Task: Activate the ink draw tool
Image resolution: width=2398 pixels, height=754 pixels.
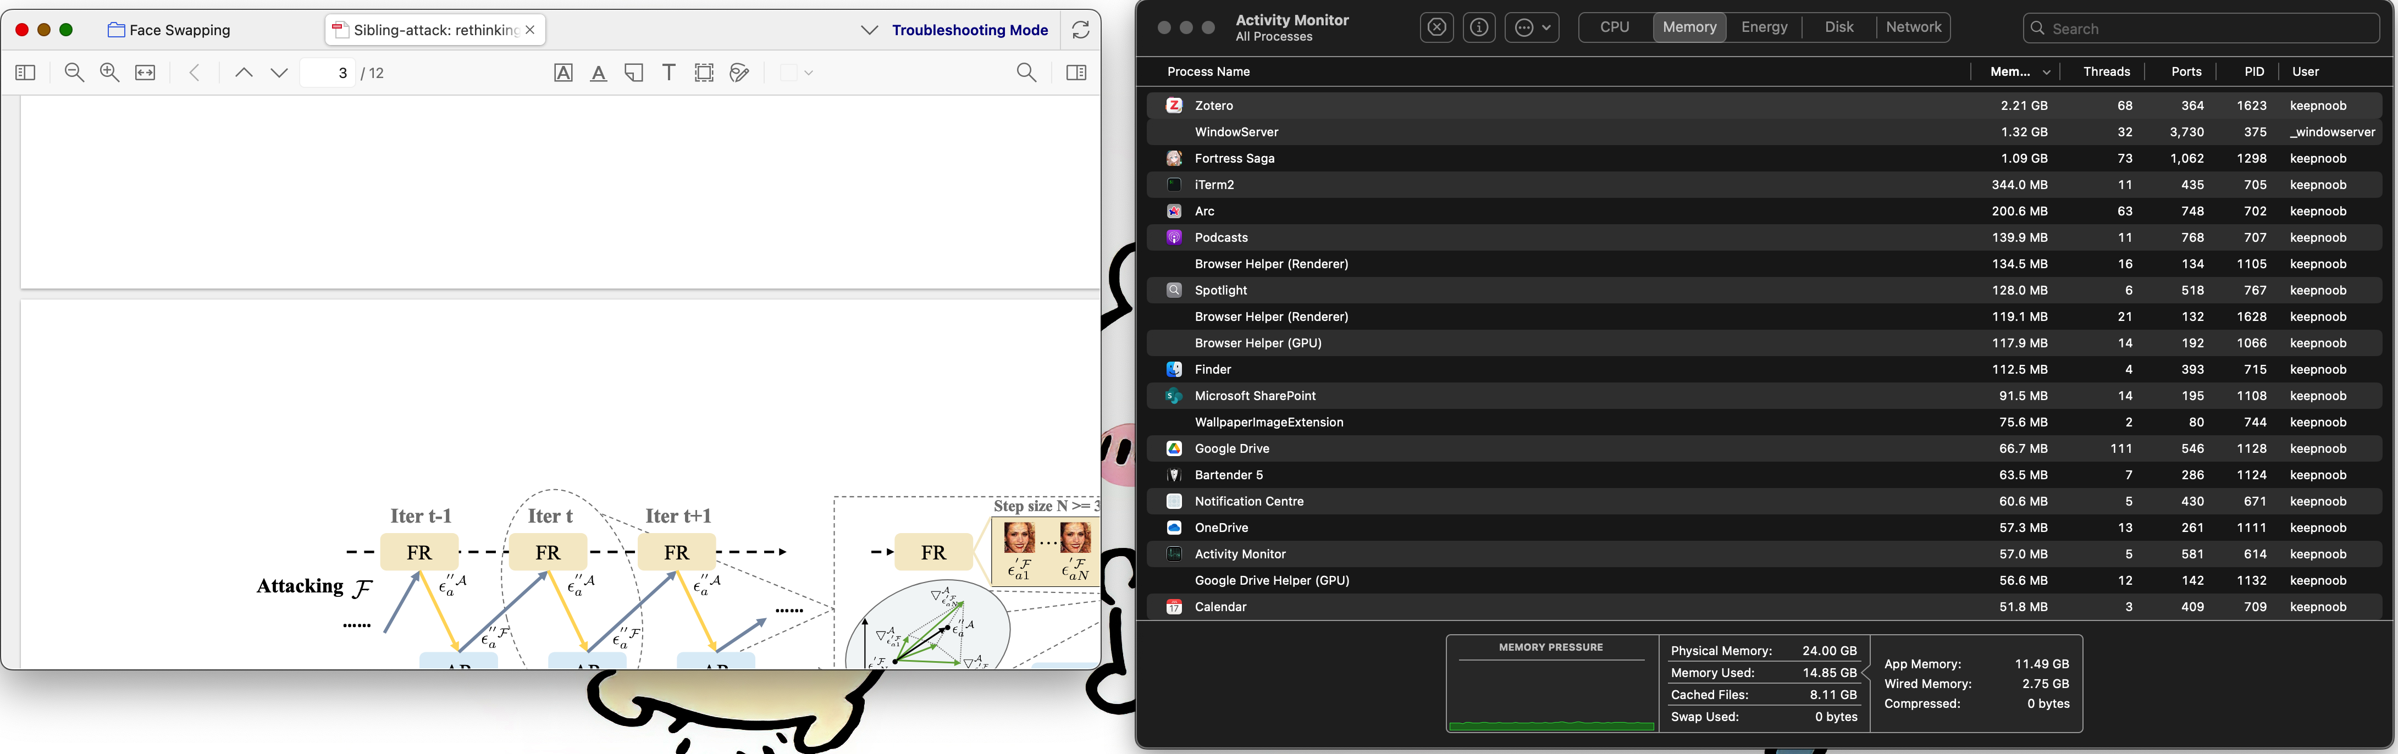Action: (739, 73)
